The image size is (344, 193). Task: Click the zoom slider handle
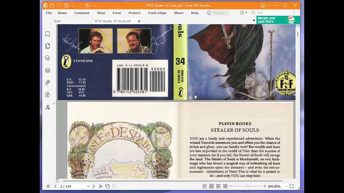248,186
